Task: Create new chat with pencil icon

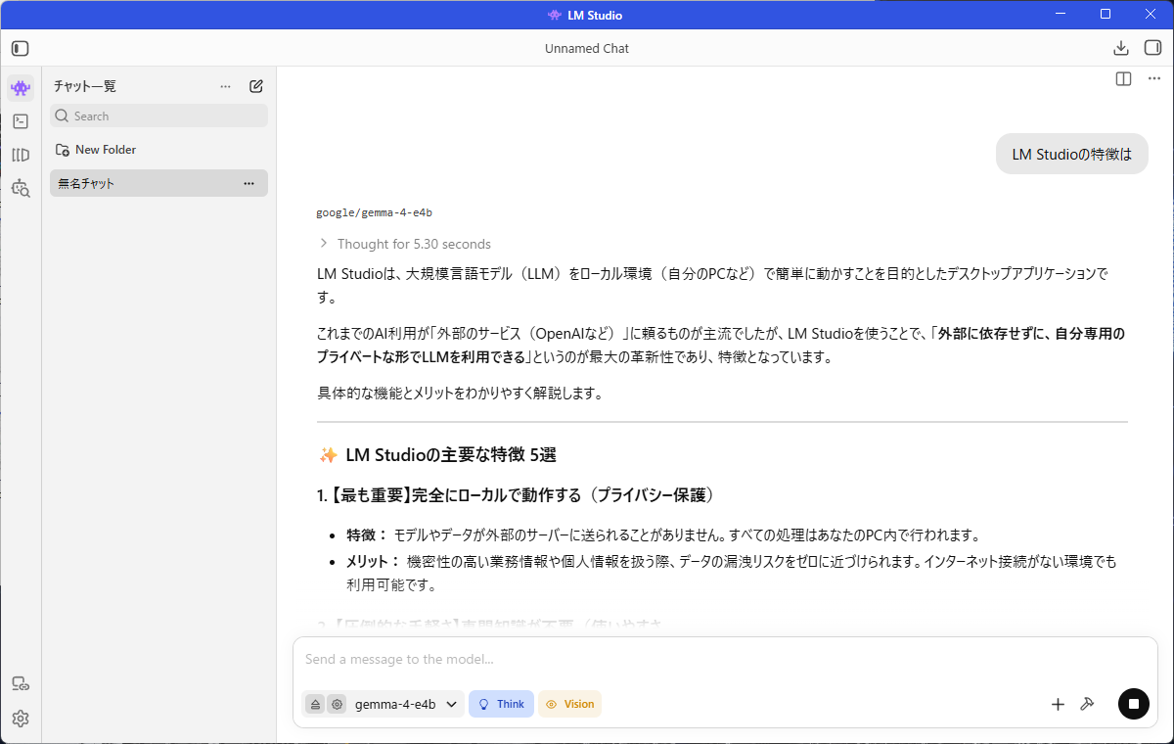Action: tap(256, 86)
